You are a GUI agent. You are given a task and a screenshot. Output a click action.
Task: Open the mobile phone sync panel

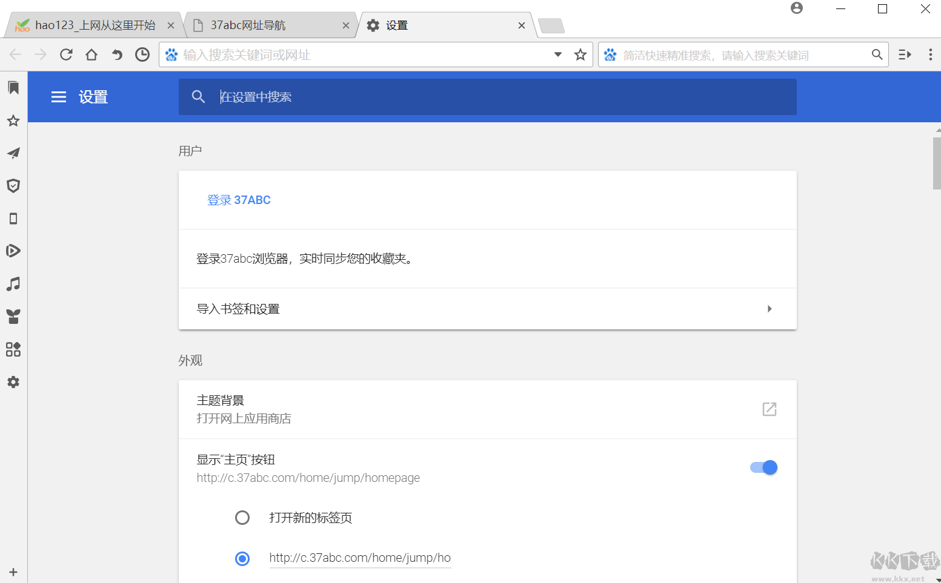[13, 218]
